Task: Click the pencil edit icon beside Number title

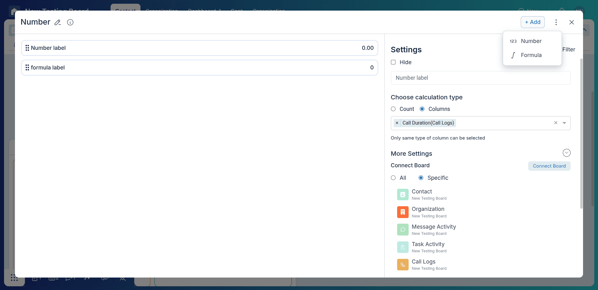Action: (x=58, y=22)
